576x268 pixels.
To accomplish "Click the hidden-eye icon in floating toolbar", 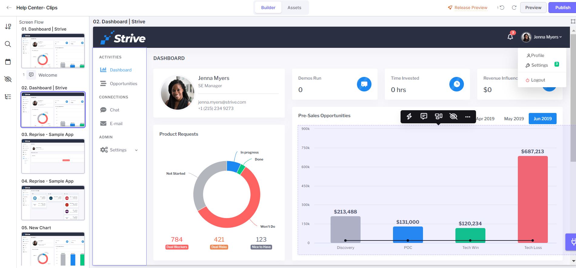I will coord(453,116).
